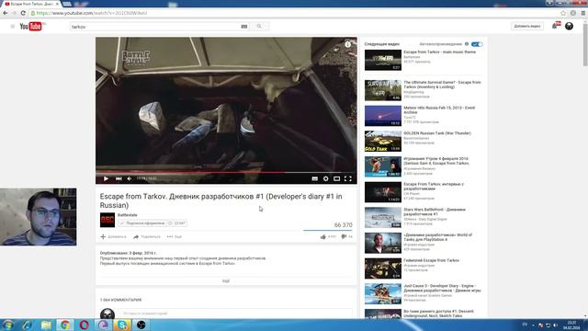Image resolution: width=588 pixels, height=331 pixels.
Task: Skip to the next video in player
Action: [119, 178]
